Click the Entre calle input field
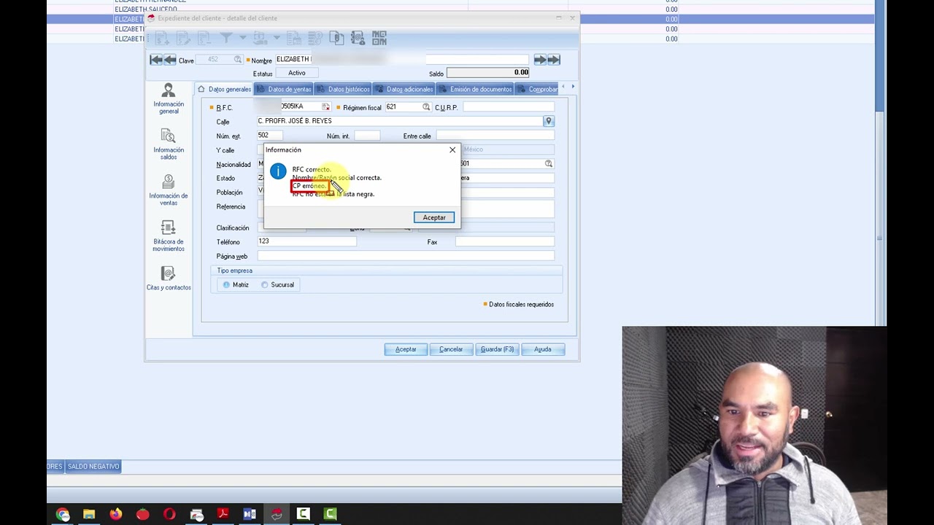Screen dimensions: 934x525 (x=495, y=136)
